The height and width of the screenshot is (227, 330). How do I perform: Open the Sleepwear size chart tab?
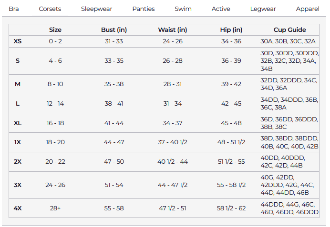[x=96, y=9]
